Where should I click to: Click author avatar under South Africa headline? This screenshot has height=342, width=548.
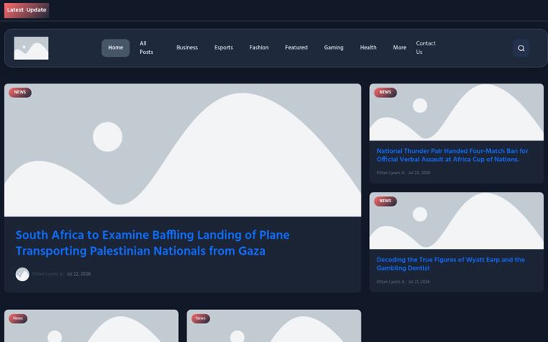click(x=22, y=274)
